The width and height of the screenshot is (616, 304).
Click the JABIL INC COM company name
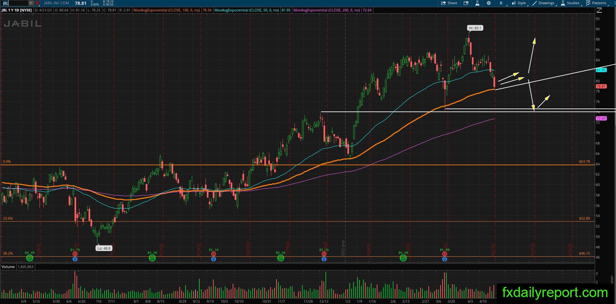point(57,3)
